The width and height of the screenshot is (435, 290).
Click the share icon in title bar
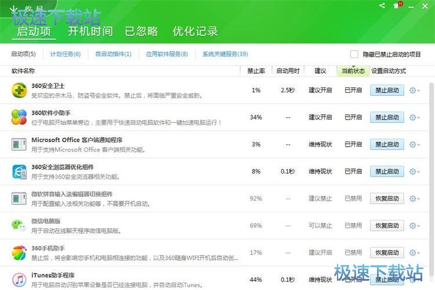pyautogui.click(x=382, y=6)
